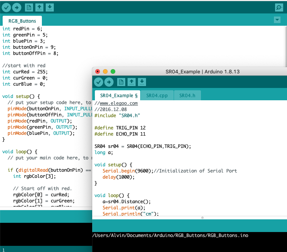This screenshot has width=287, height=252.
Task: Click New sketch icon in RGB_Buttons window
Action: 29,8
